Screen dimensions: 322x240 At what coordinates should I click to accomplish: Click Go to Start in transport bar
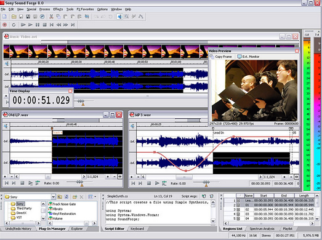(x=52, y=25)
